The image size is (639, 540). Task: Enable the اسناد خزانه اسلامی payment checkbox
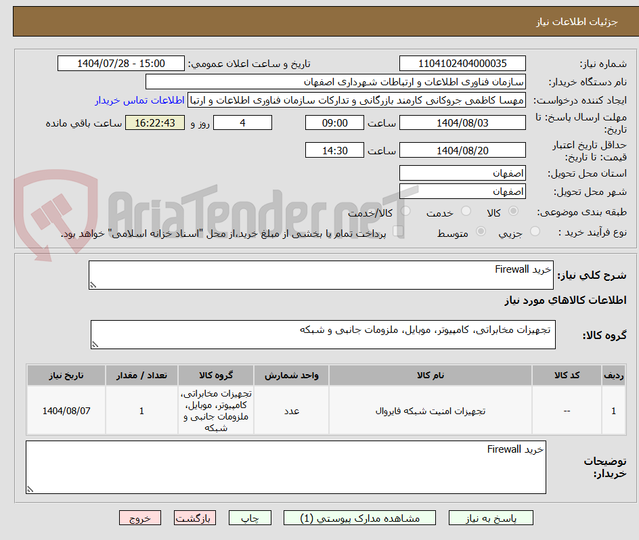397,229
